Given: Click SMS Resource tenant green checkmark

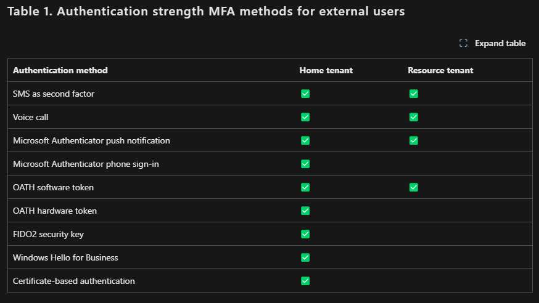Looking at the screenshot, I should [x=414, y=94].
